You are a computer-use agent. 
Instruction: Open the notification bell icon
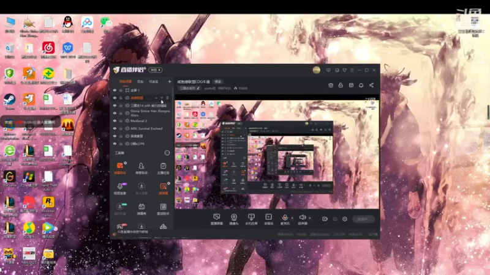tap(361, 85)
